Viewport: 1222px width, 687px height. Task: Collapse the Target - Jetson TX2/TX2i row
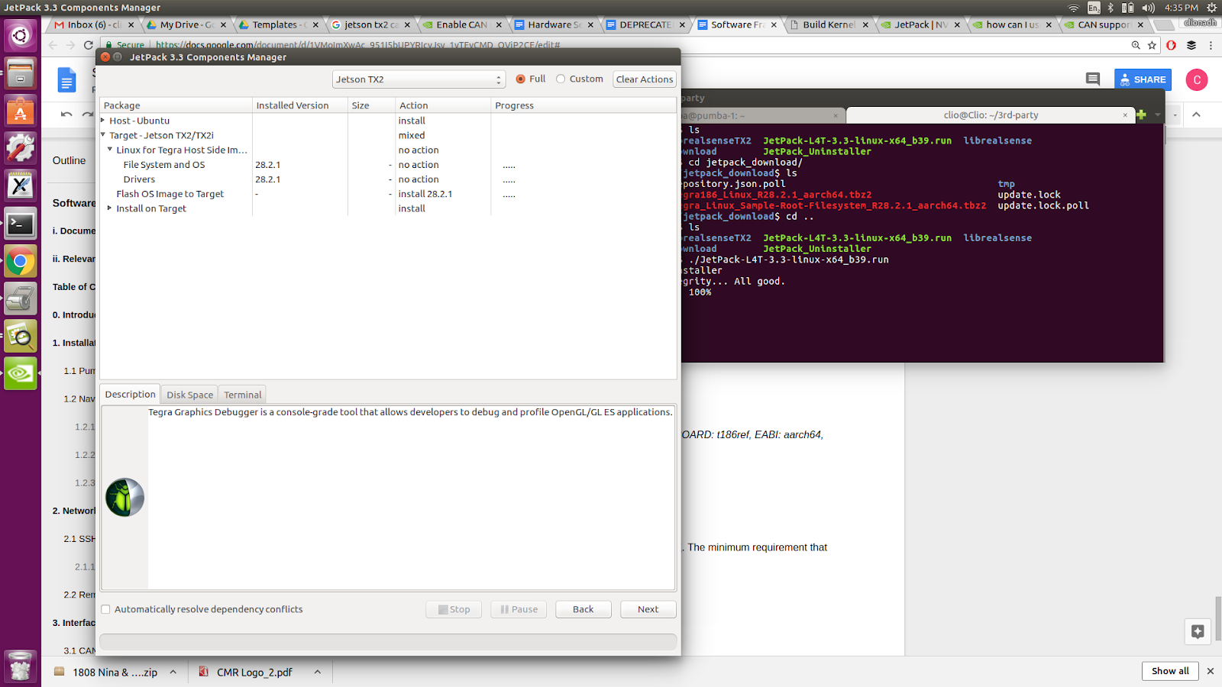(x=103, y=135)
